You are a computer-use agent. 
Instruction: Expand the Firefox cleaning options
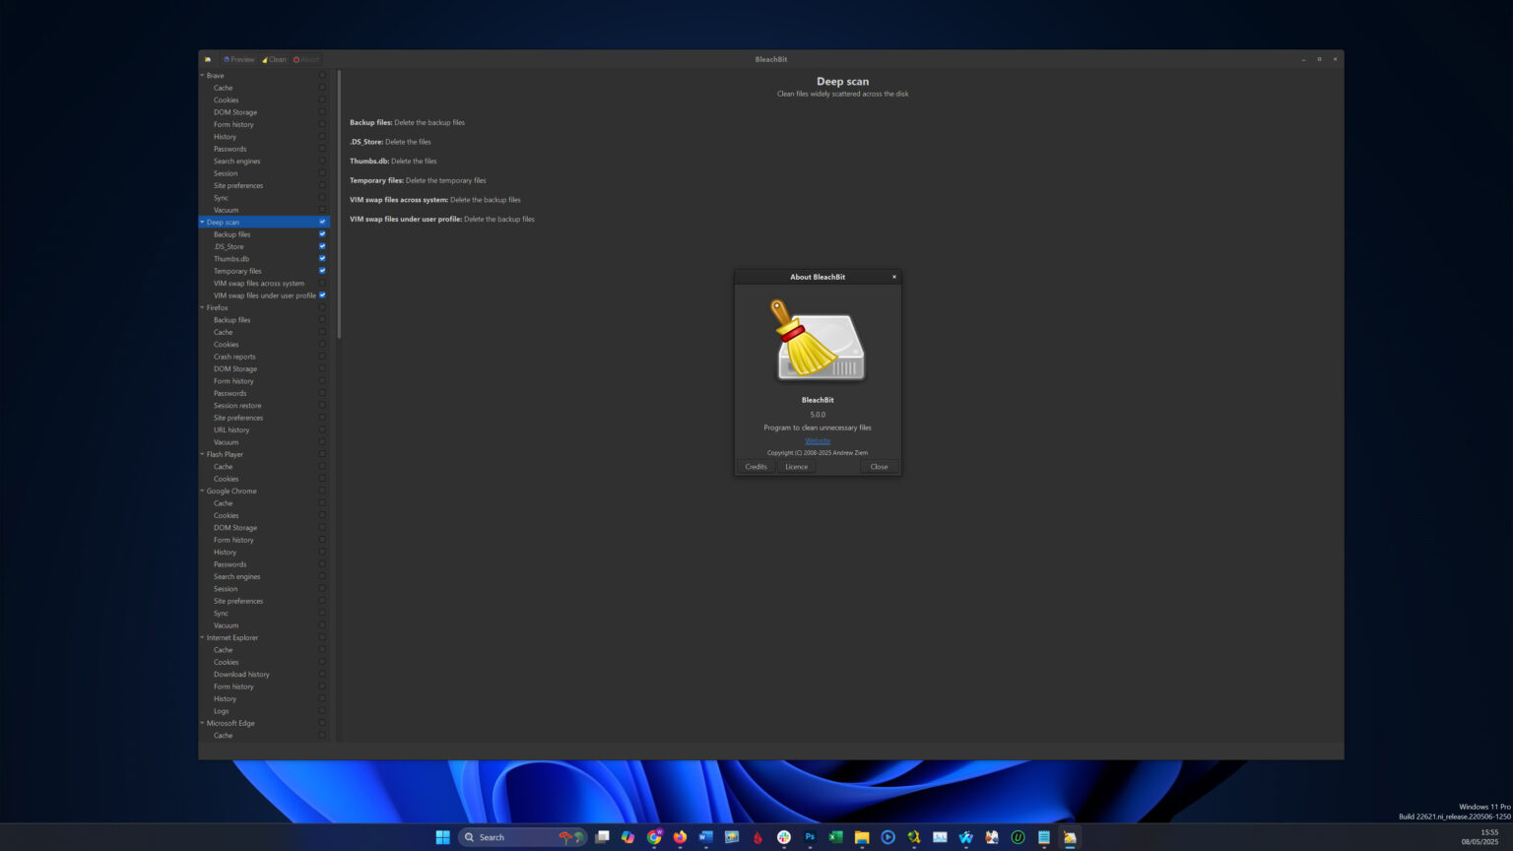pyautogui.click(x=202, y=307)
